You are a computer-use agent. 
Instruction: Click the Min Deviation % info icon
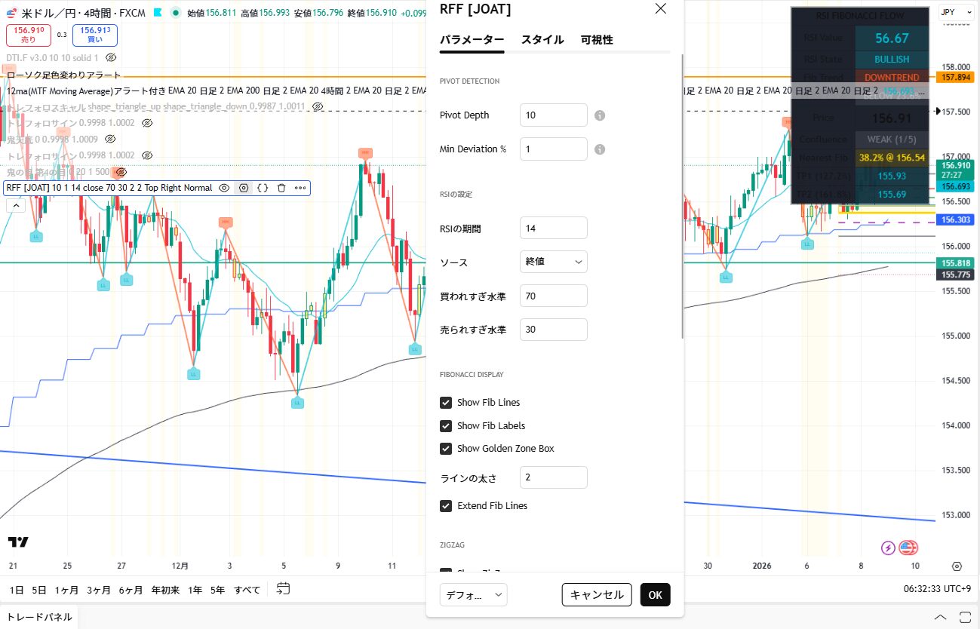(x=600, y=149)
